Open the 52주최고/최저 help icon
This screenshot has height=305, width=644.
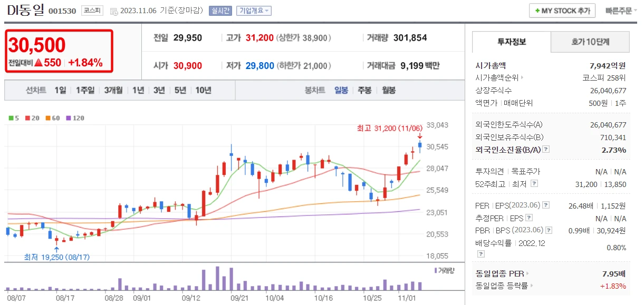point(534,184)
